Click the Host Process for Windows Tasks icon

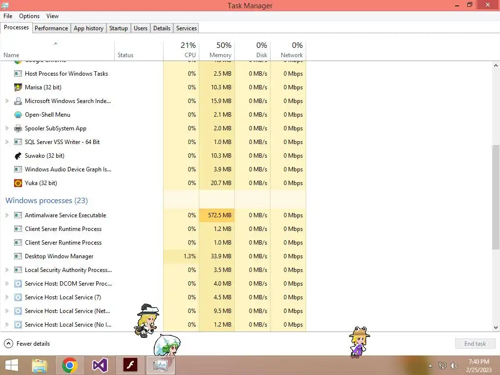(x=18, y=73)
